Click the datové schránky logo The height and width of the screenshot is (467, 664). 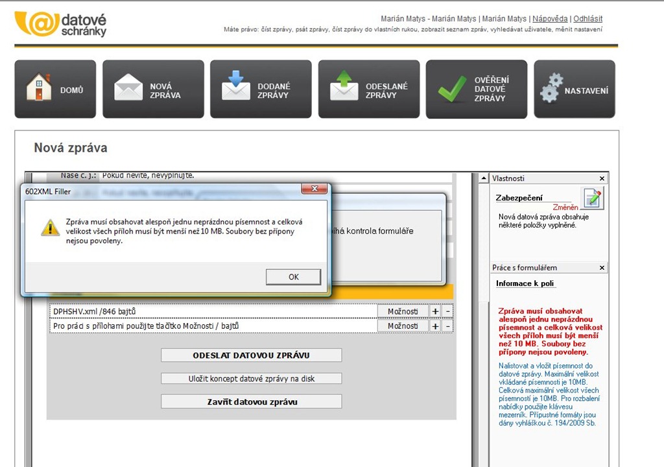(x=60, y=25)
